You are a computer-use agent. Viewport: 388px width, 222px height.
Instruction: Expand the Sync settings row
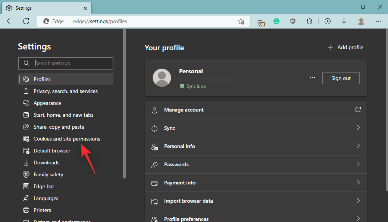point(256,128)
